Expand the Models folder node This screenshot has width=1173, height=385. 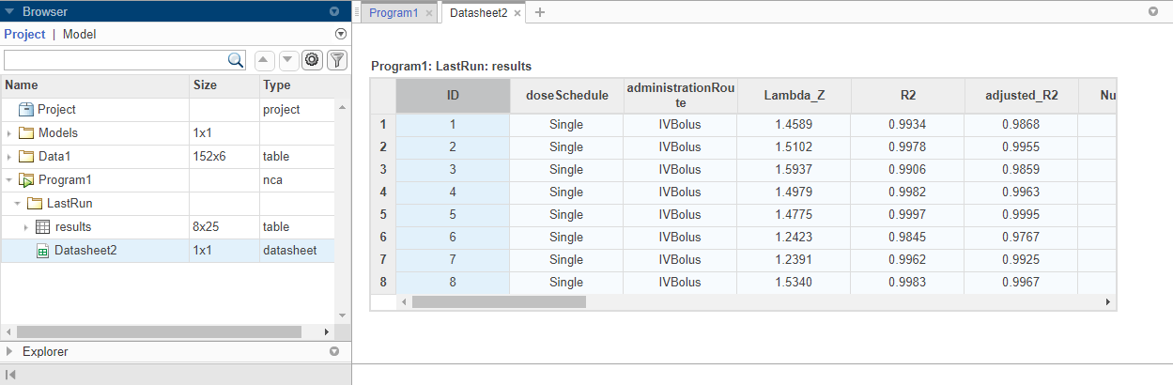9,133
